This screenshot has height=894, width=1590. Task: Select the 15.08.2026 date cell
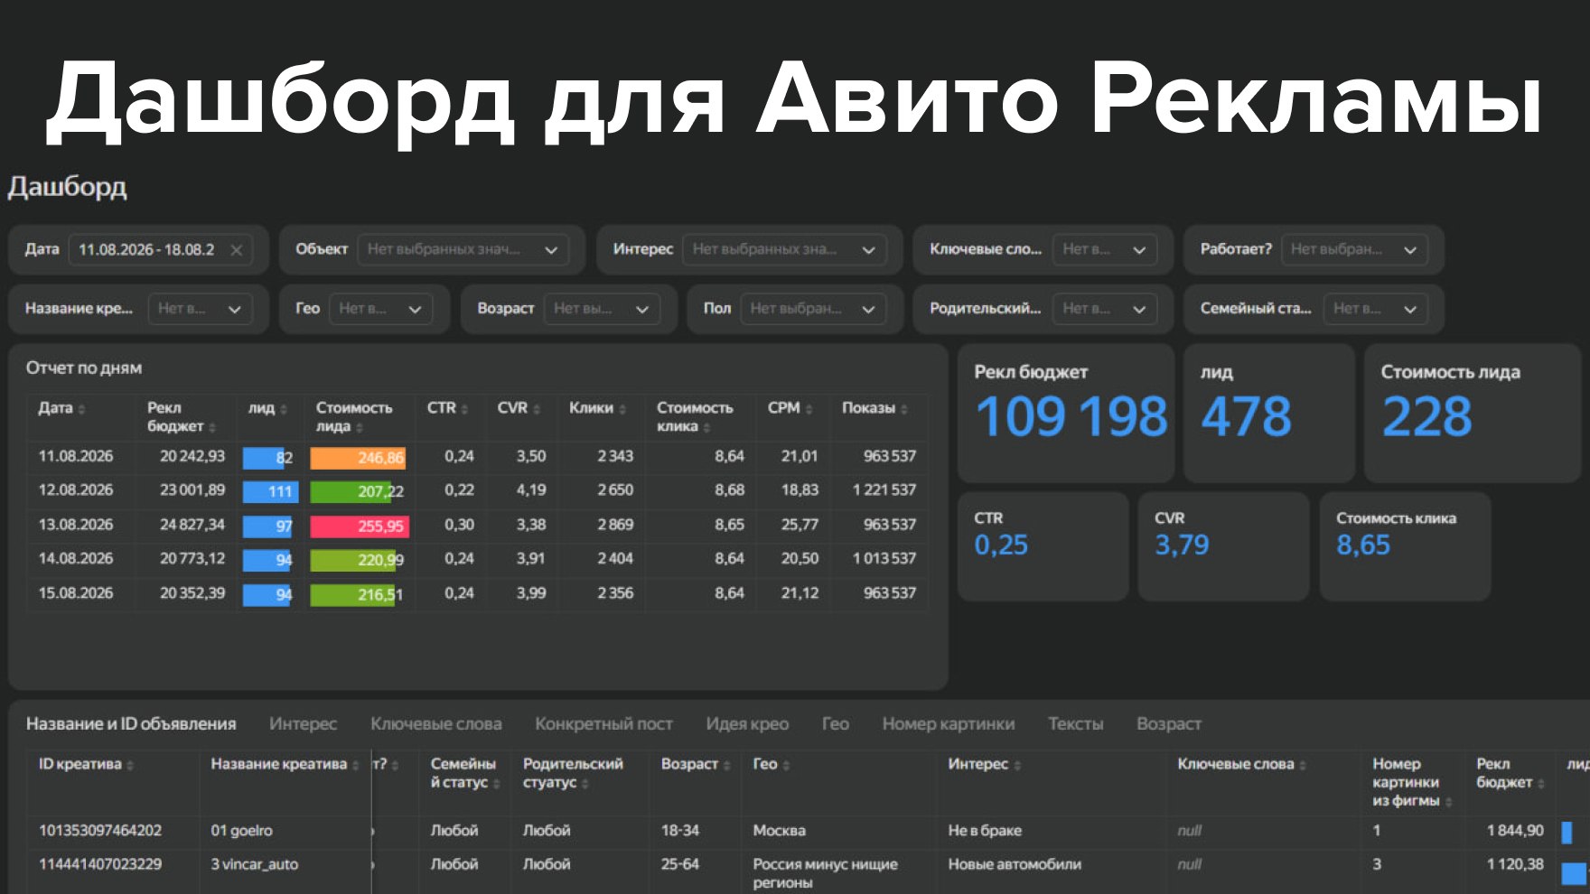click(x=76, y=593)
